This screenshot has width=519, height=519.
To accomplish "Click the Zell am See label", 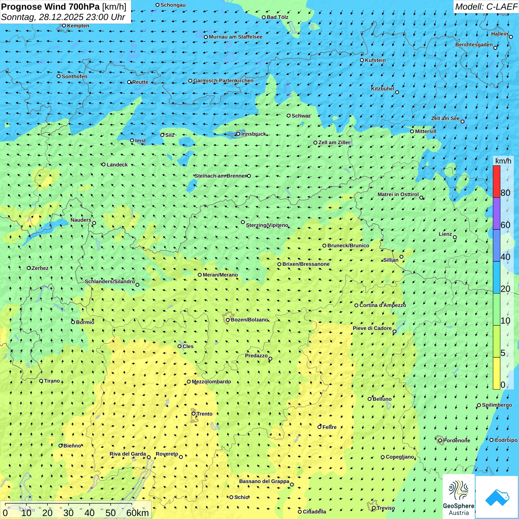I will [x=445, y=118].
